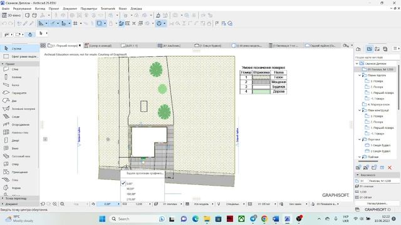Choose 90.00° in the orientation popup

pos(142,189)
